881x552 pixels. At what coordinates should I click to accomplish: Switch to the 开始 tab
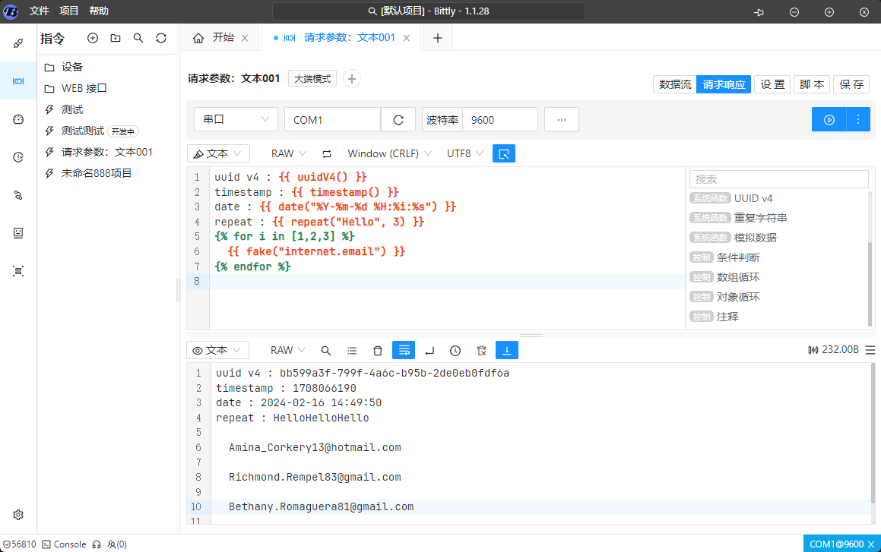214,38
